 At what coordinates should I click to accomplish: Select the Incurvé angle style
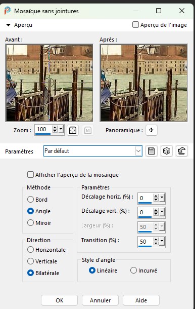133,270
